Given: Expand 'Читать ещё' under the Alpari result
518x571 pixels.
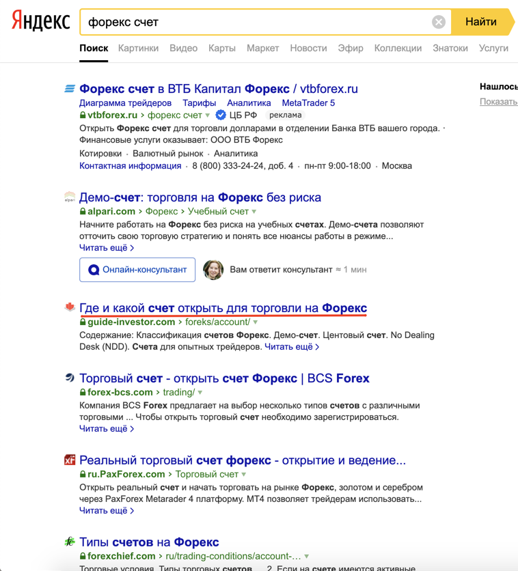Looking at the screenshot, I should pos(107,248).
